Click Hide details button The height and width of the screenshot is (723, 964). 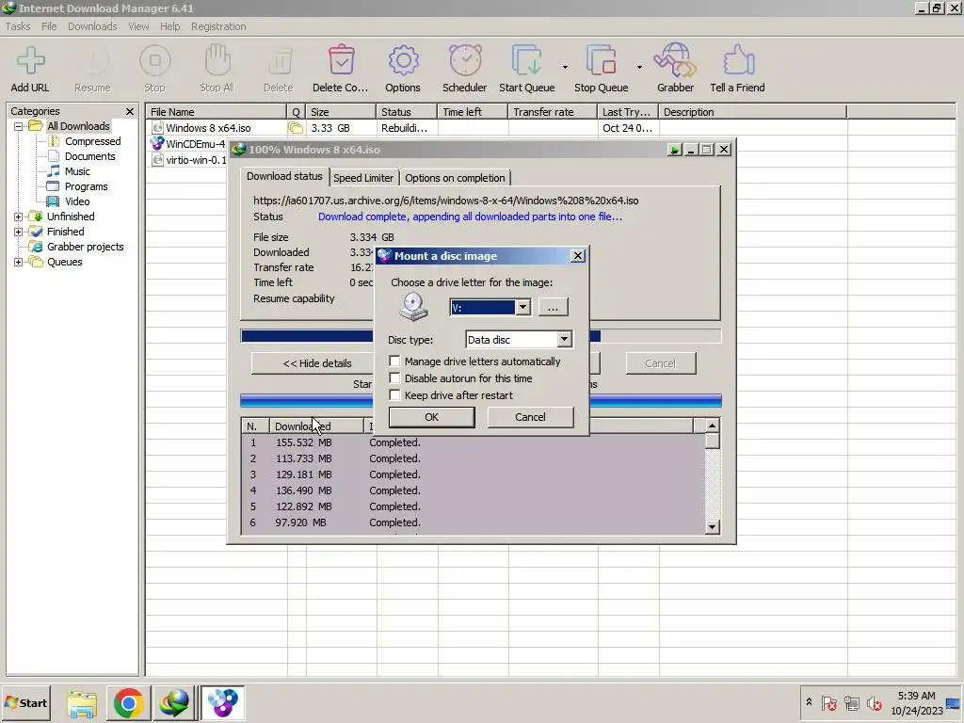[x=316, y=363]
